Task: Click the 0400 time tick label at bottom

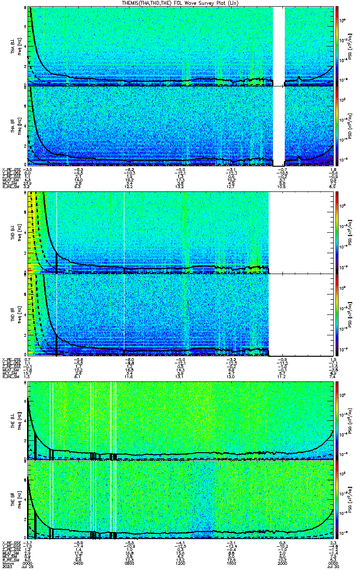Action: pyautogui.click(x=79, y=563)
